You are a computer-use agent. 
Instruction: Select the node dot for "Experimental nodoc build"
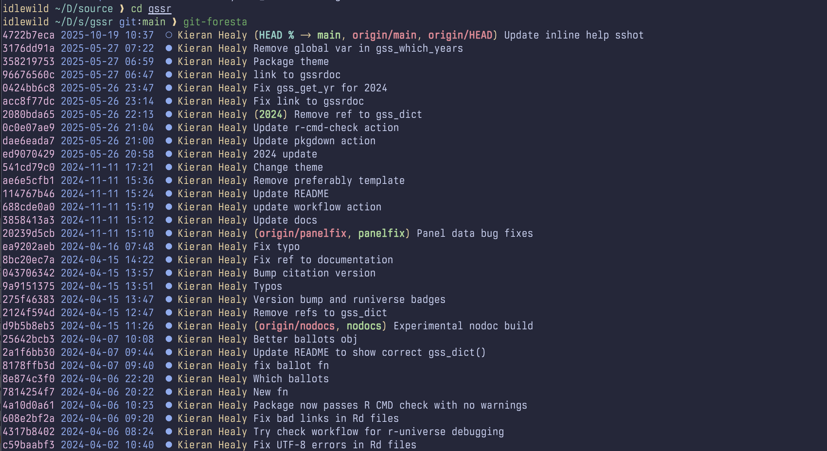169,326
